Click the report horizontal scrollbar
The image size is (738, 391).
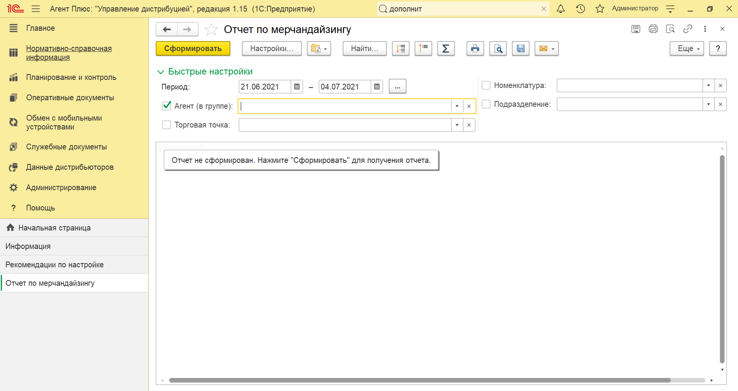pos(420,380)
